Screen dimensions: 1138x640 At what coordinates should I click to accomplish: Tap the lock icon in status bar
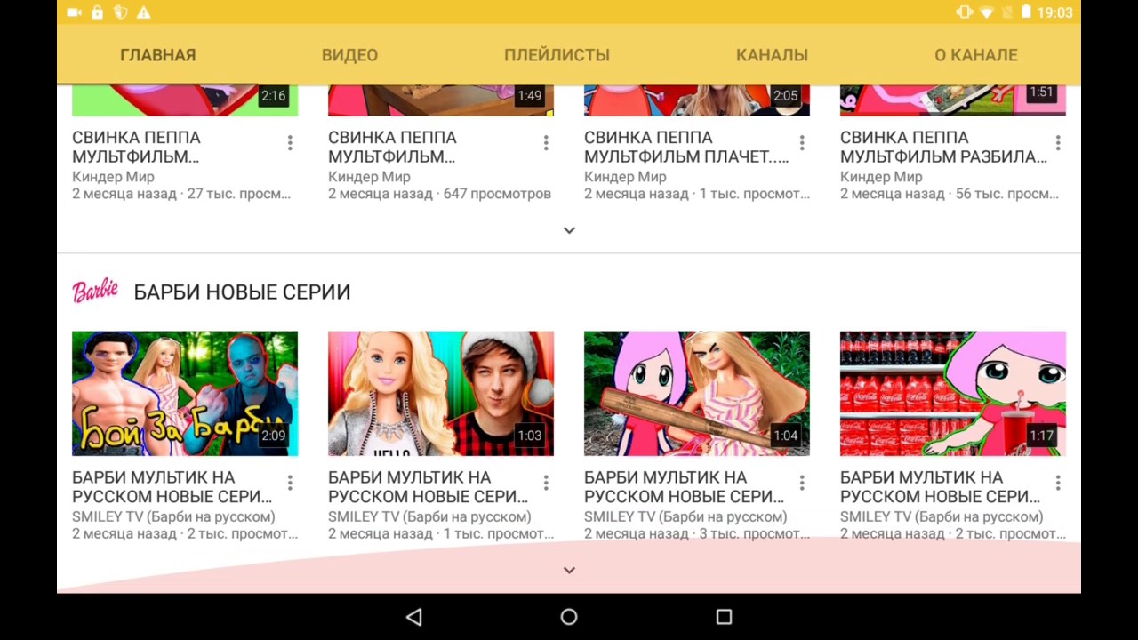click(x=97, y=12)
